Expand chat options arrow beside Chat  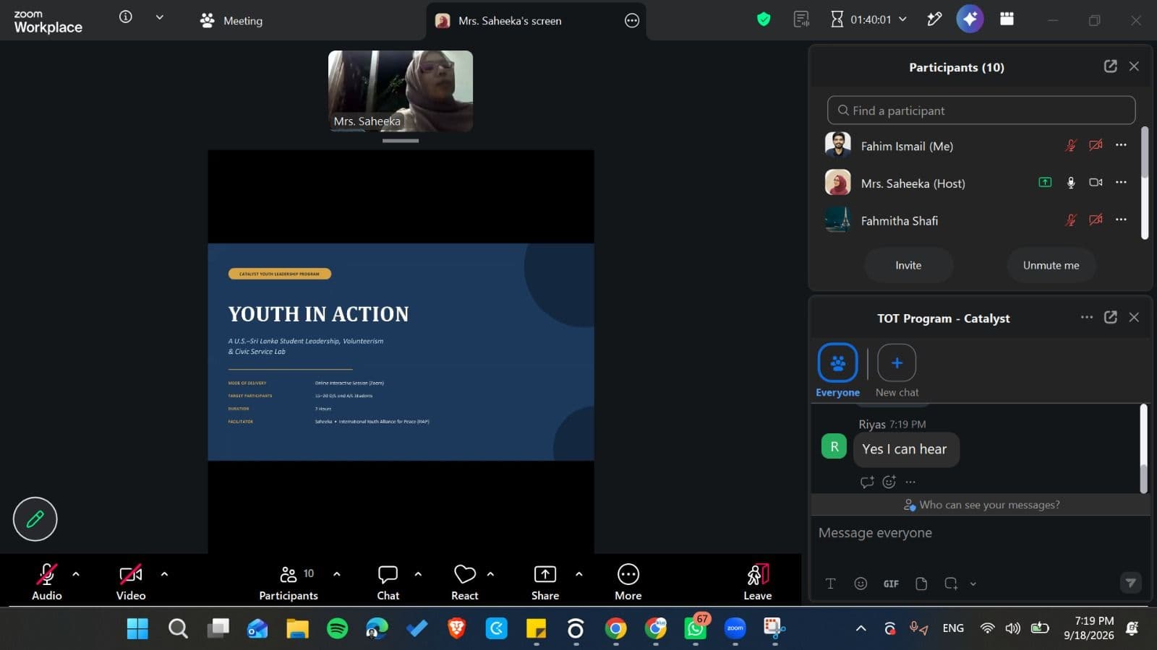(418, 574)
